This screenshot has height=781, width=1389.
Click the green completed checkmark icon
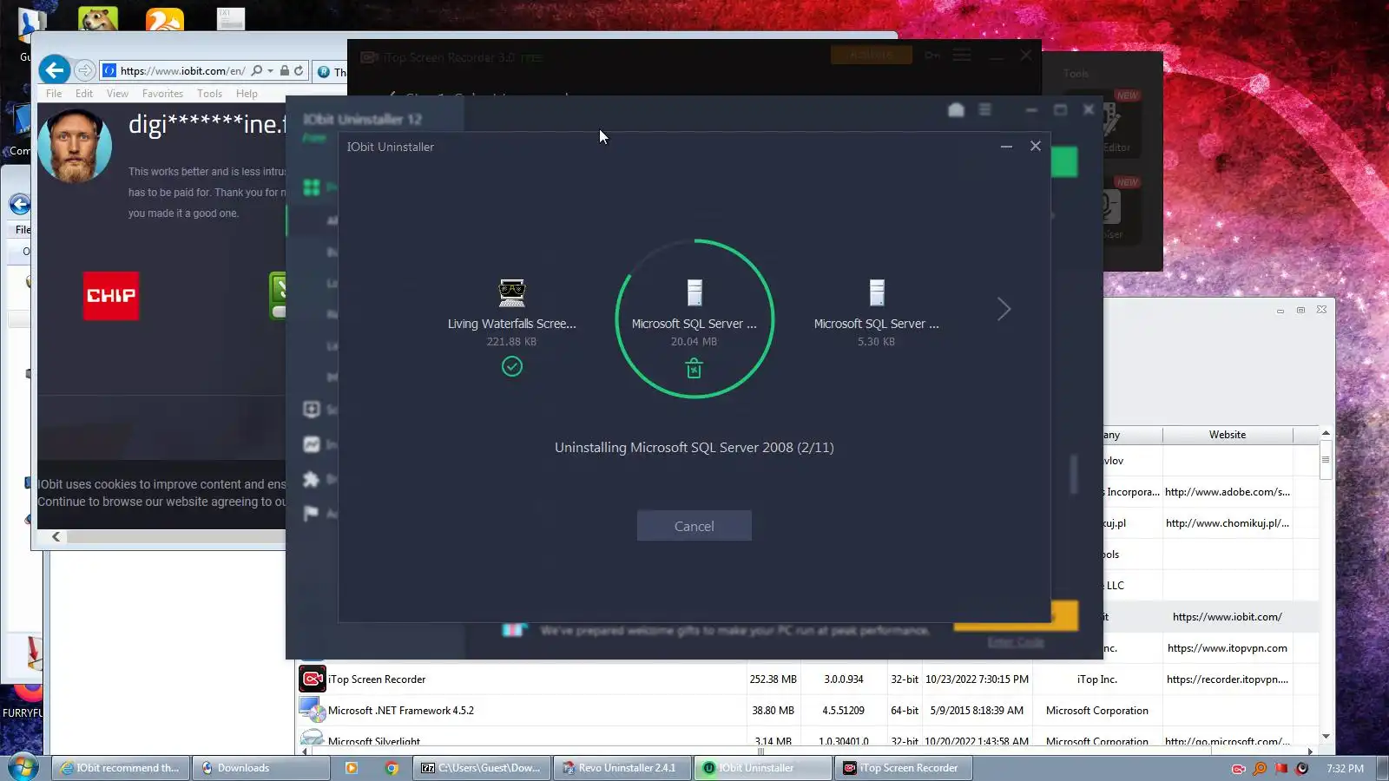[512, 366]
